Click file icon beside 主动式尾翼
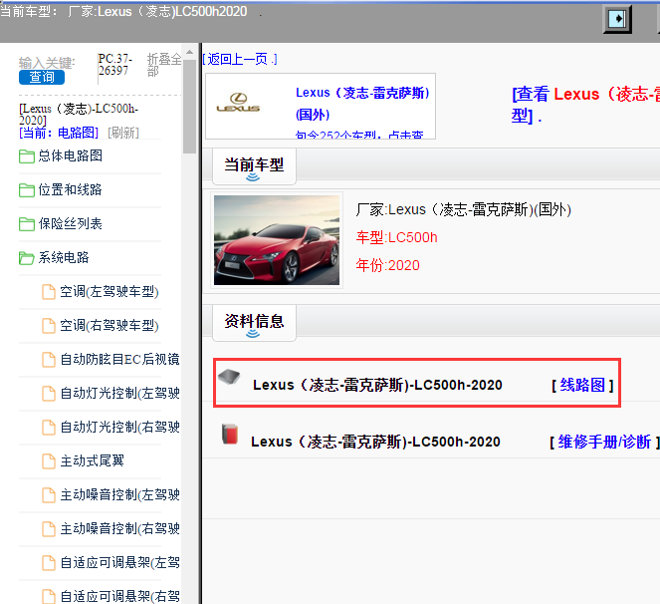The width and height of the screenshot is (660, 604). [49, 461]
